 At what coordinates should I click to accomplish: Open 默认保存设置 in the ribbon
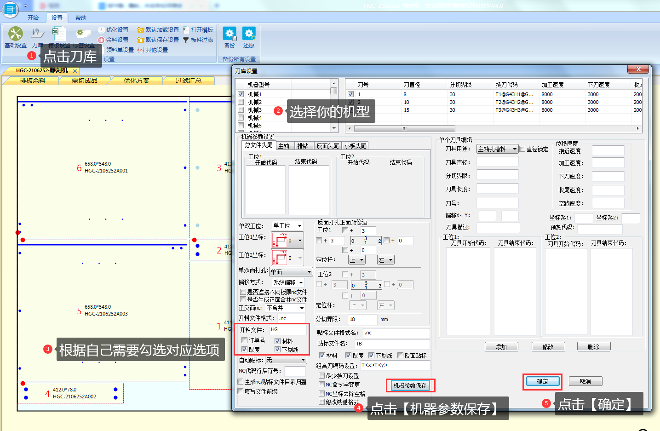158,40
